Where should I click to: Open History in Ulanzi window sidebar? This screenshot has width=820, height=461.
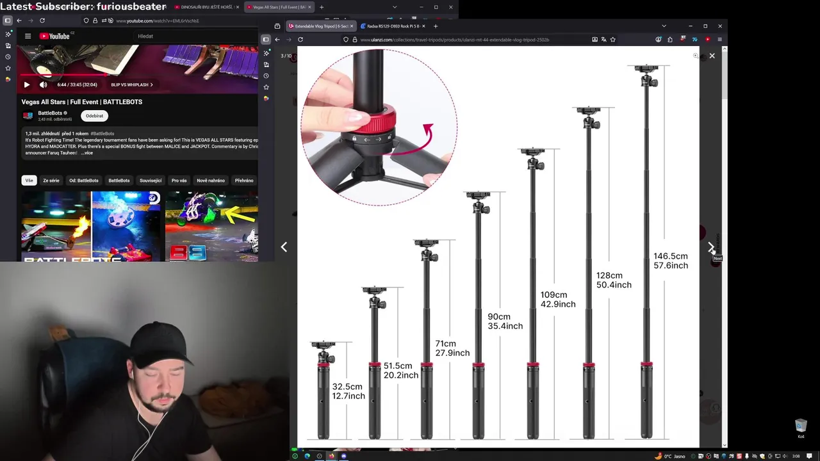coord(266,76)
